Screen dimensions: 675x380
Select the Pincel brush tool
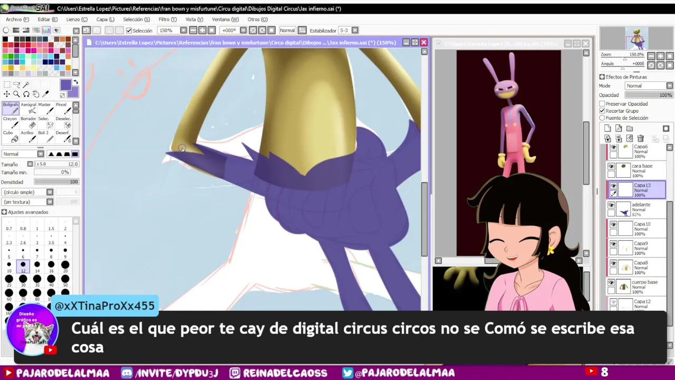point(63,108)
